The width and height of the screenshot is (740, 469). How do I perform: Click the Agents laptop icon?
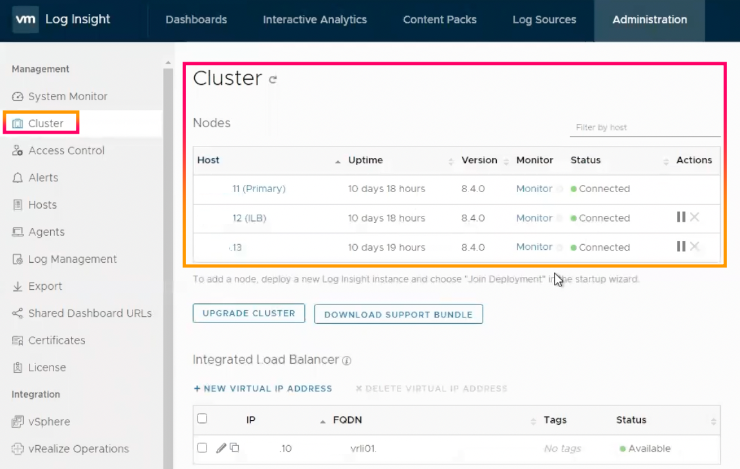pos(17,232)
